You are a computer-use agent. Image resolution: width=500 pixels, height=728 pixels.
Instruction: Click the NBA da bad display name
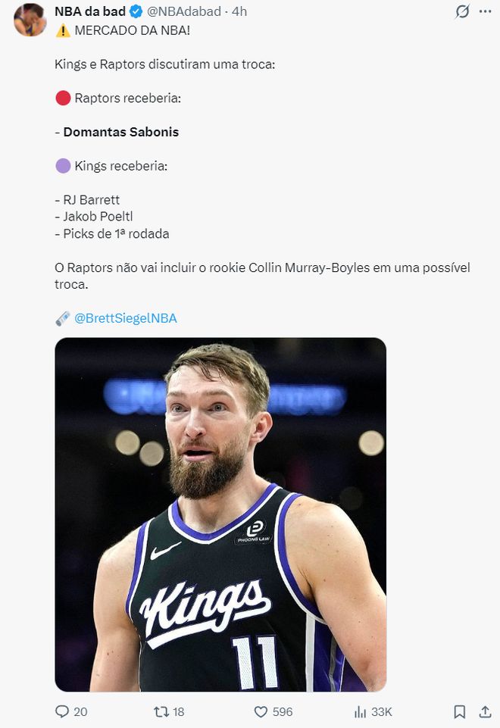90,11
